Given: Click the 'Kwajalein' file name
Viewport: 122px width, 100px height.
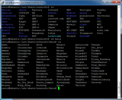Looking at the screenshot, I should pos(54,30).
